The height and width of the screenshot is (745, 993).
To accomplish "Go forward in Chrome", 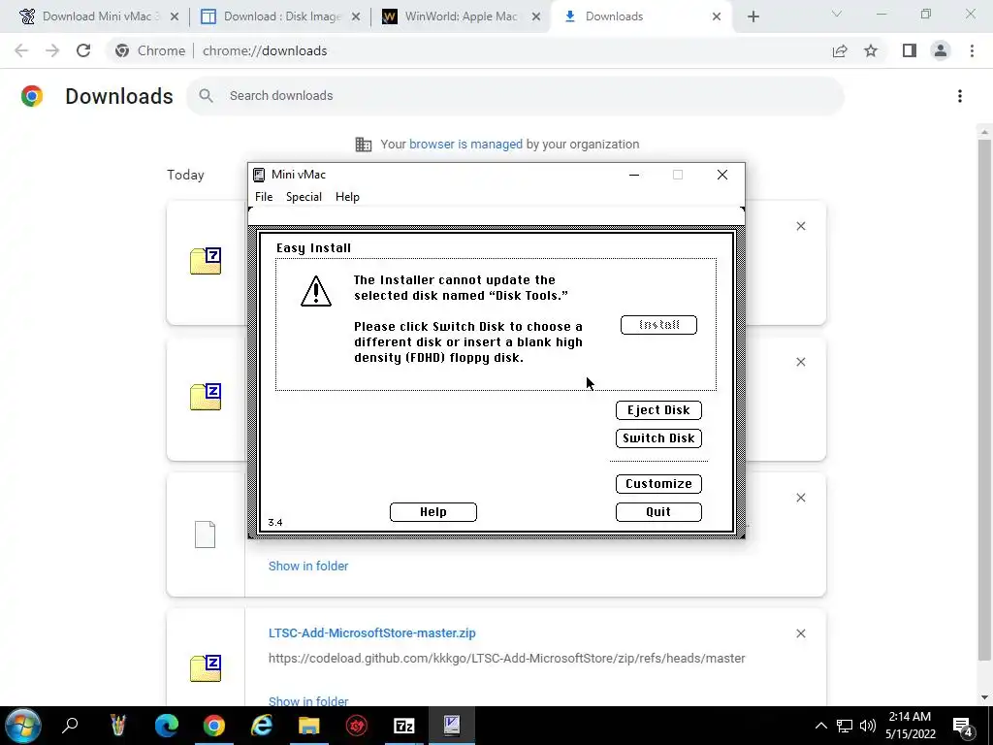I will tap(52, 50).
